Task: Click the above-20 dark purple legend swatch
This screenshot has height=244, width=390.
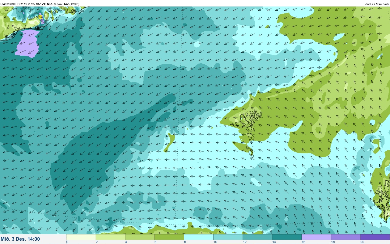Action: (x=375, y=237)
